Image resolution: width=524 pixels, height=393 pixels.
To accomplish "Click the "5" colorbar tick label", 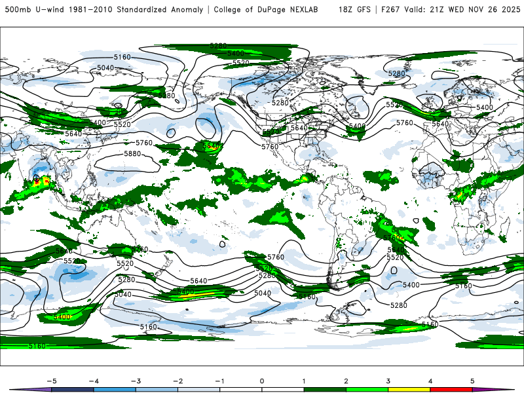I will (x=472, y=381).
